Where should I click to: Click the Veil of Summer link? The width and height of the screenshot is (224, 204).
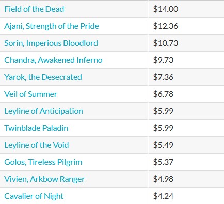[30, 94]
